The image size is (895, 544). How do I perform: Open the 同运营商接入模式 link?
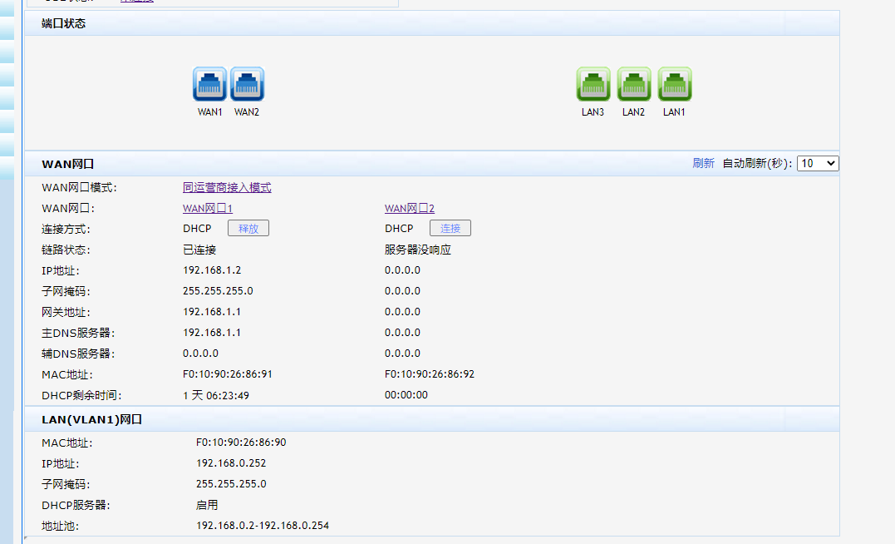tap(227, 187)
